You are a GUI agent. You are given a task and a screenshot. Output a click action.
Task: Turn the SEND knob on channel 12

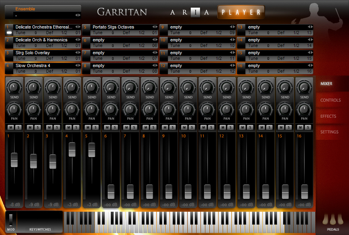(227, 87)
